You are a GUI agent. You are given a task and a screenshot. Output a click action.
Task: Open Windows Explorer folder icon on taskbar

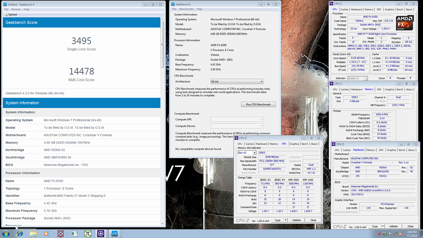click(x=33, y=234)
